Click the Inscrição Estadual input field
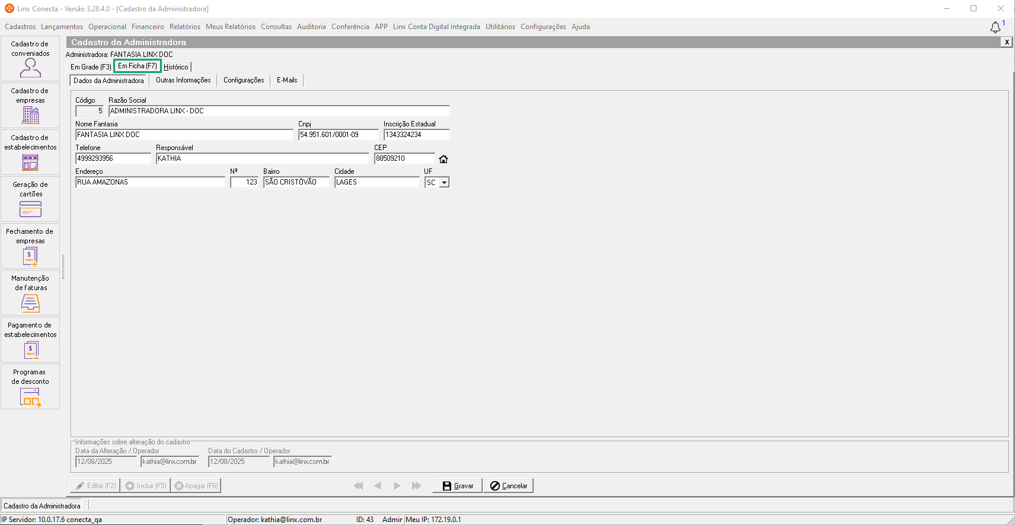 (x=417, y=135)
